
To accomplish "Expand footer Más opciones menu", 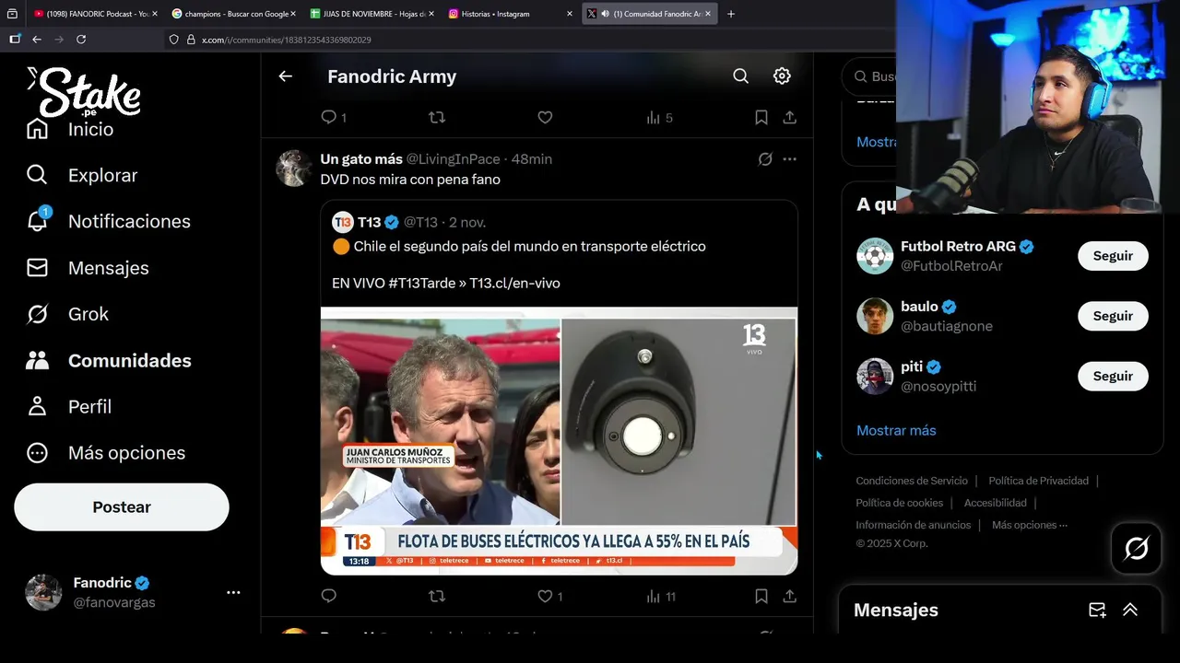I will 1030,525.
